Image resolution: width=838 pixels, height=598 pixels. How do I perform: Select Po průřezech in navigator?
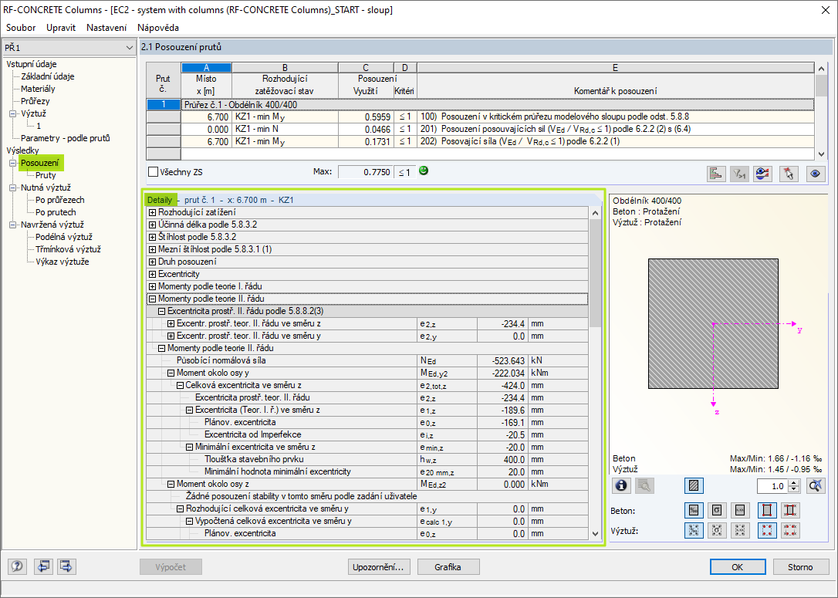[60, 199]
